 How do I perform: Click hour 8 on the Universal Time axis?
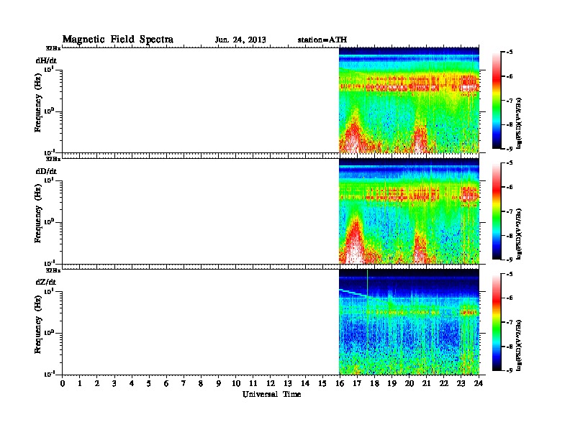pyautogui.click(x=201, y=383)
